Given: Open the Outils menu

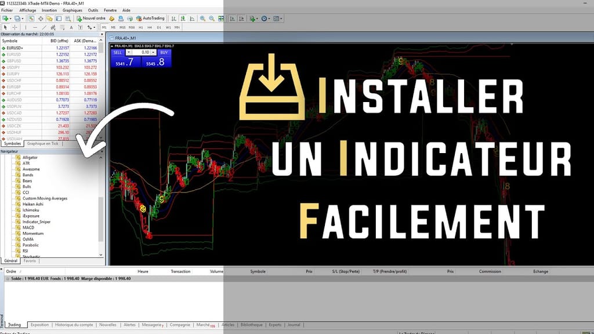Looking at the screenshot, I should pyautogui.click(x=93, y=10).
